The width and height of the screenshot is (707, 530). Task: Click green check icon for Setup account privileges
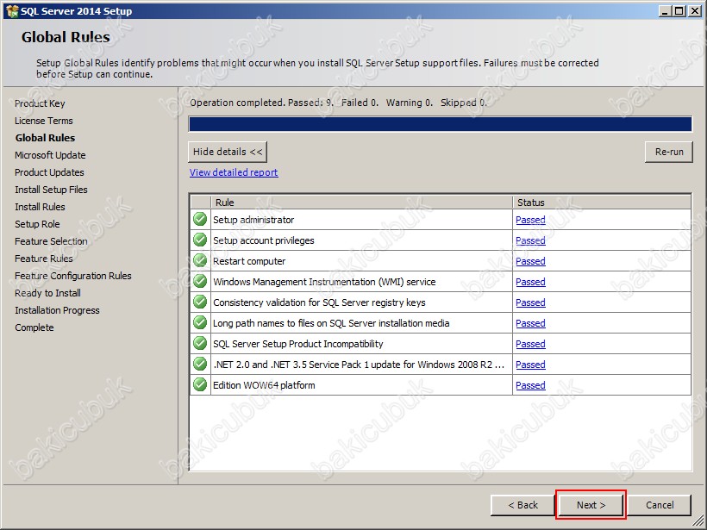(200, 240)
